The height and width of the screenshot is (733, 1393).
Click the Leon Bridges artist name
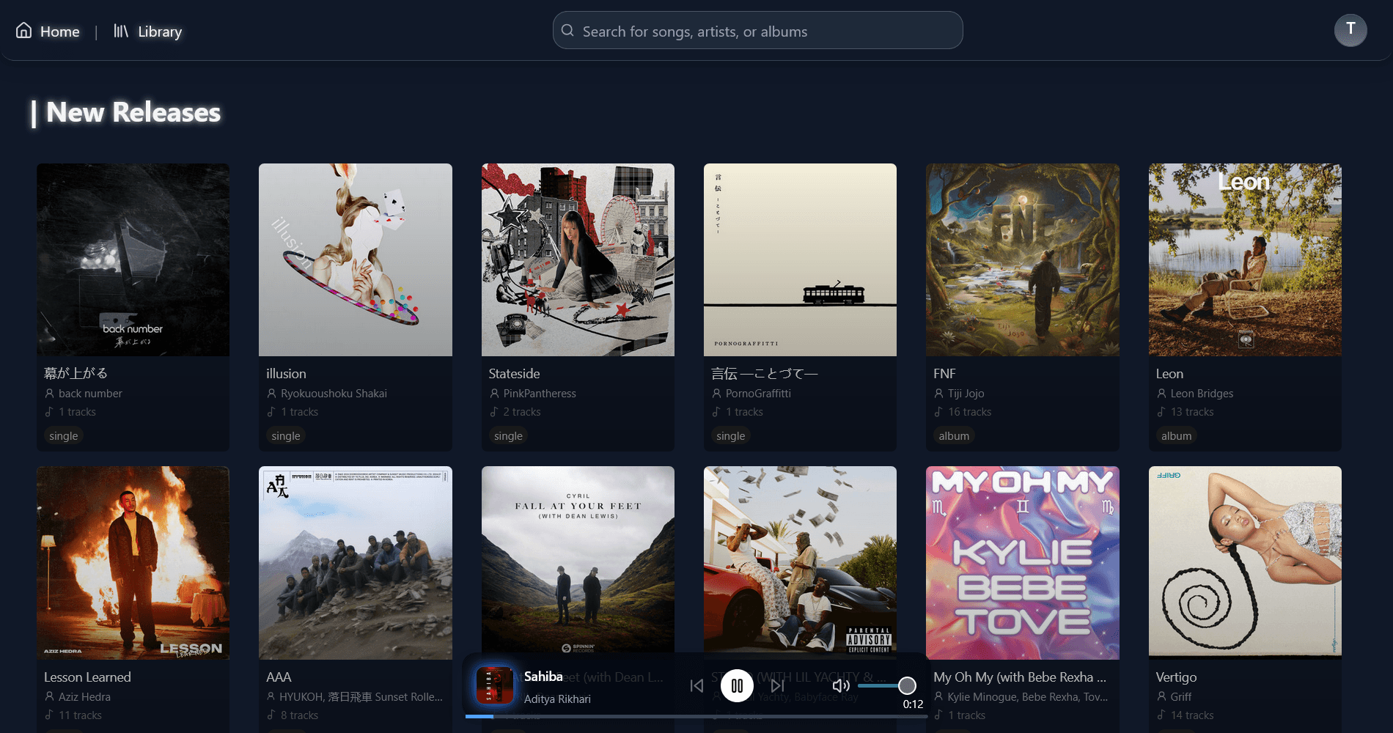pos(1202,394)
